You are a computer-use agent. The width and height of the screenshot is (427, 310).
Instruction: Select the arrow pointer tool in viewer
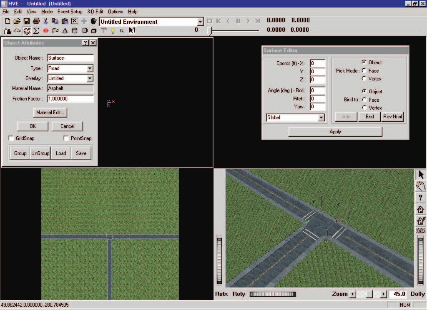click(x=421, y=175)
